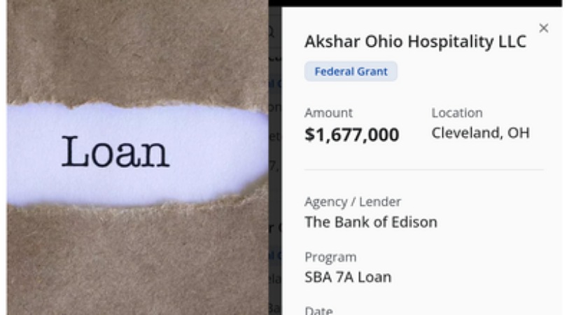Screen dimensions: 574x315
Task: Select the $1,677,000 amount value
Action: click(351, 134)
